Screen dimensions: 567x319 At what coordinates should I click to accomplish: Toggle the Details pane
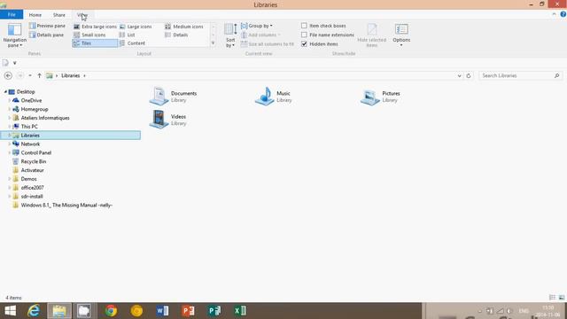47,35
